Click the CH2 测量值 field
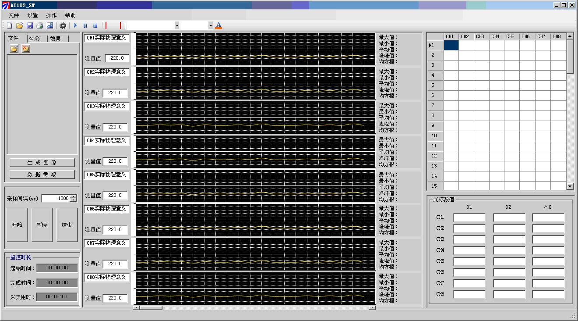578x321 pixels. [x=116, y=93]
